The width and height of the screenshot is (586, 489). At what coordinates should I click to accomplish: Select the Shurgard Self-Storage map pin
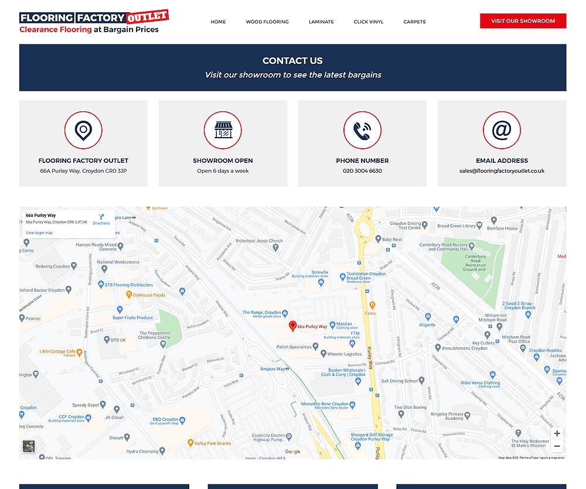coord(357,445)
